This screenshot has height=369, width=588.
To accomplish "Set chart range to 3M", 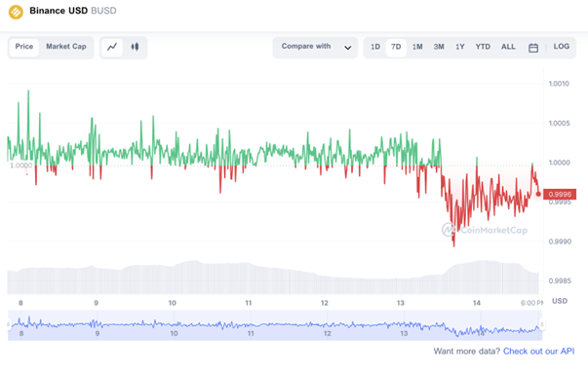I will pyautogui.click(x=439, y=47).
